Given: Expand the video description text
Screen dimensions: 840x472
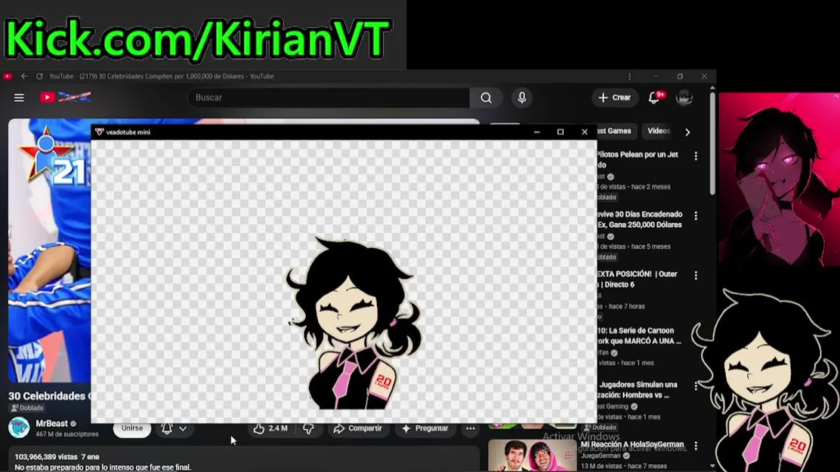Looking at the screenshot, I should click(x=103, y=467).
